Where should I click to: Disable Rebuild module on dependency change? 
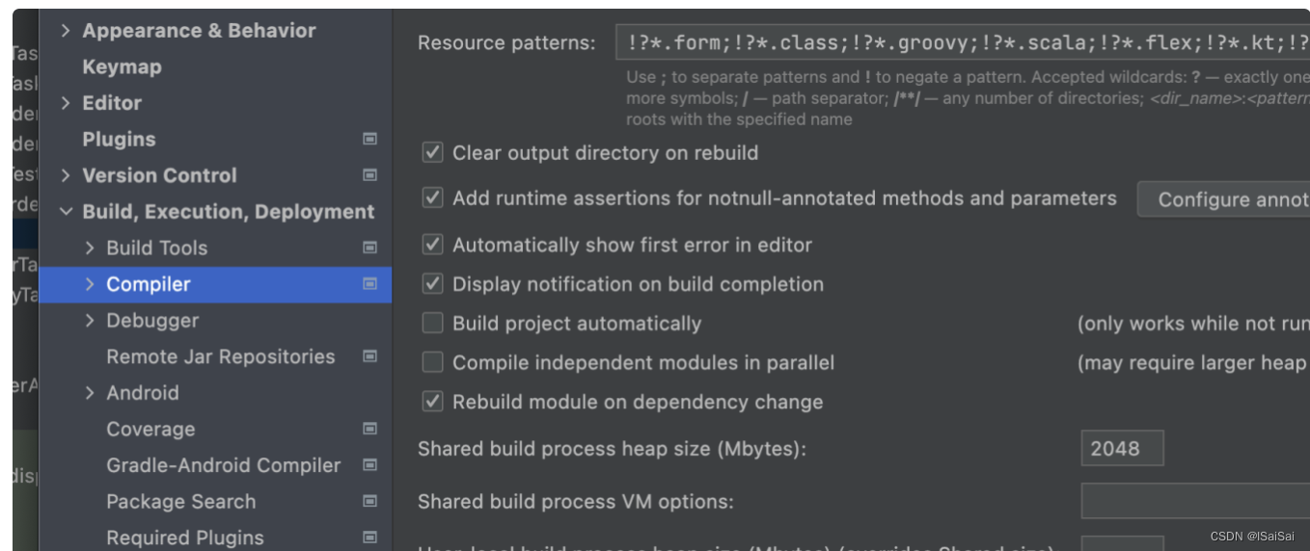[x=433, y=402]
